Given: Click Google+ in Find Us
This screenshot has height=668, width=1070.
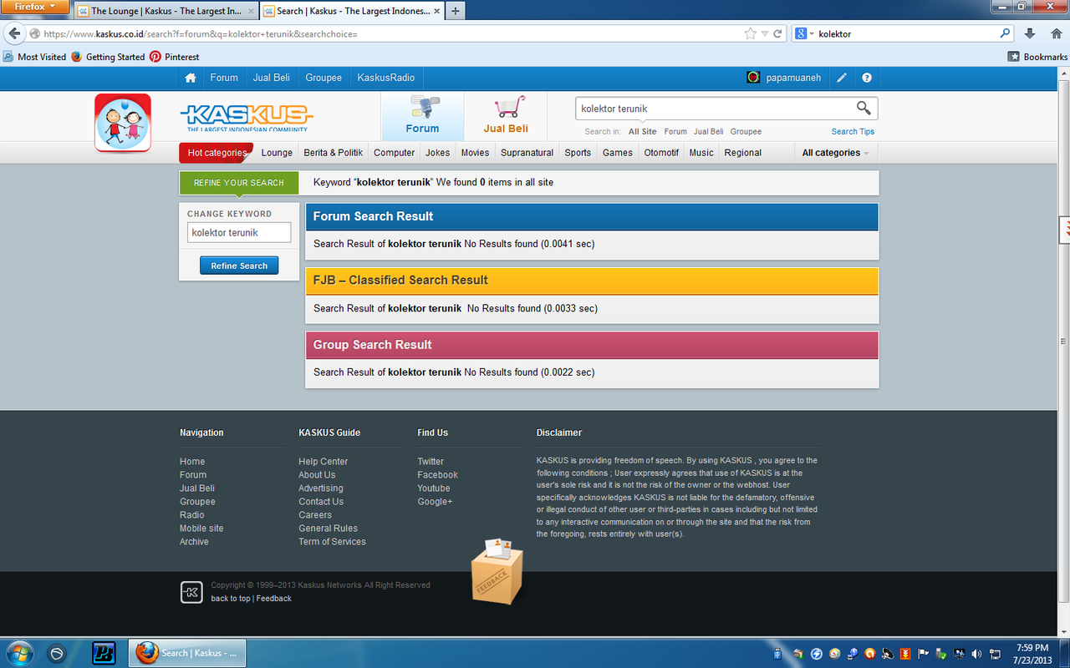Looking at the screenshot, I should [x=435, y=502].
